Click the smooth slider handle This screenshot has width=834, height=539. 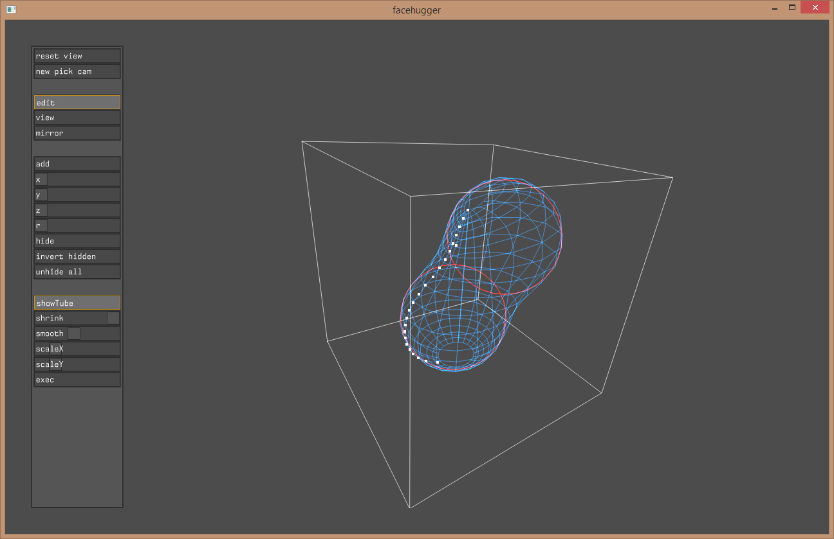click(74, 333)
